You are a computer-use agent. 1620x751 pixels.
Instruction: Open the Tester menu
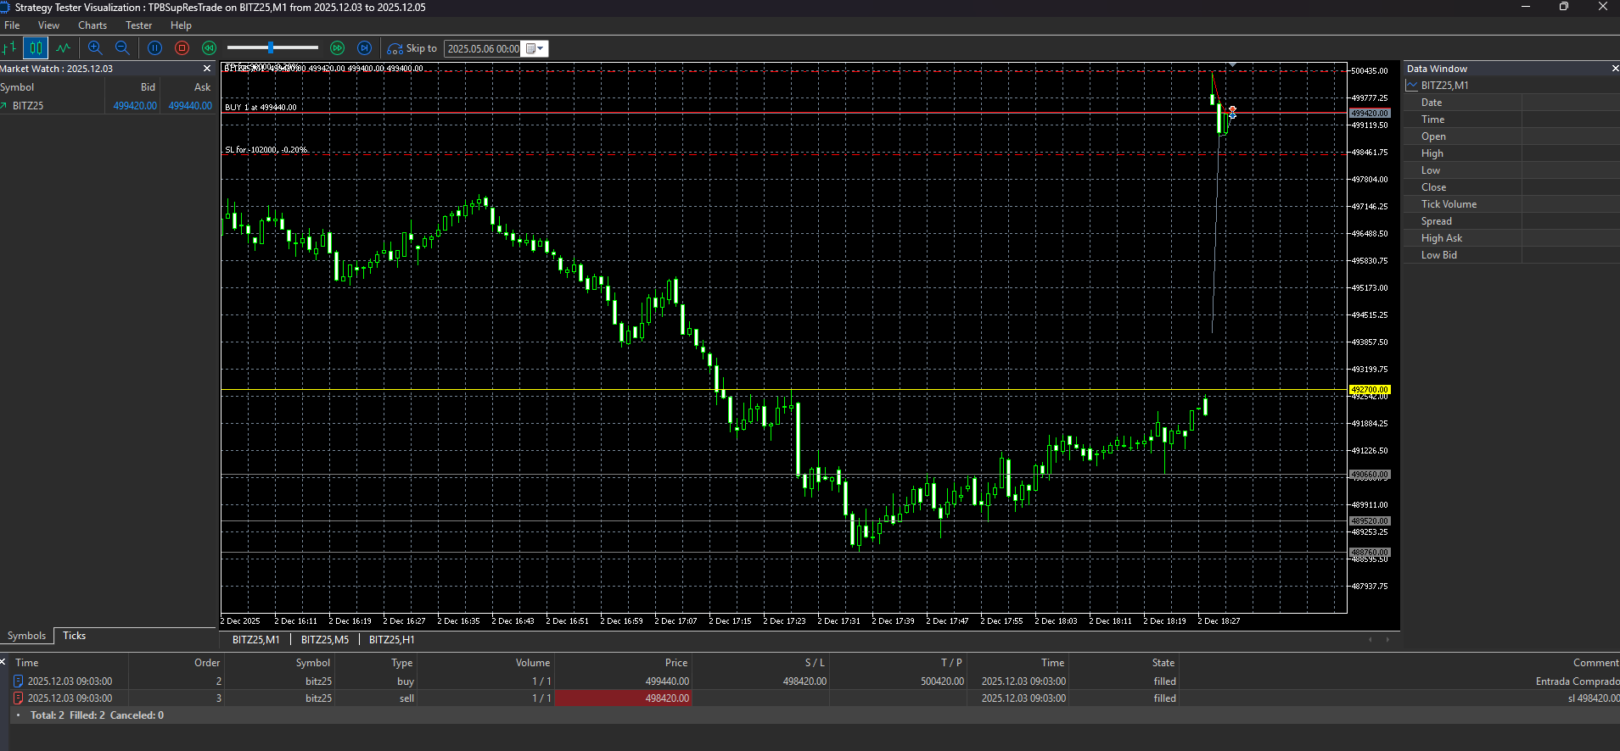click(x=138, y=25)
